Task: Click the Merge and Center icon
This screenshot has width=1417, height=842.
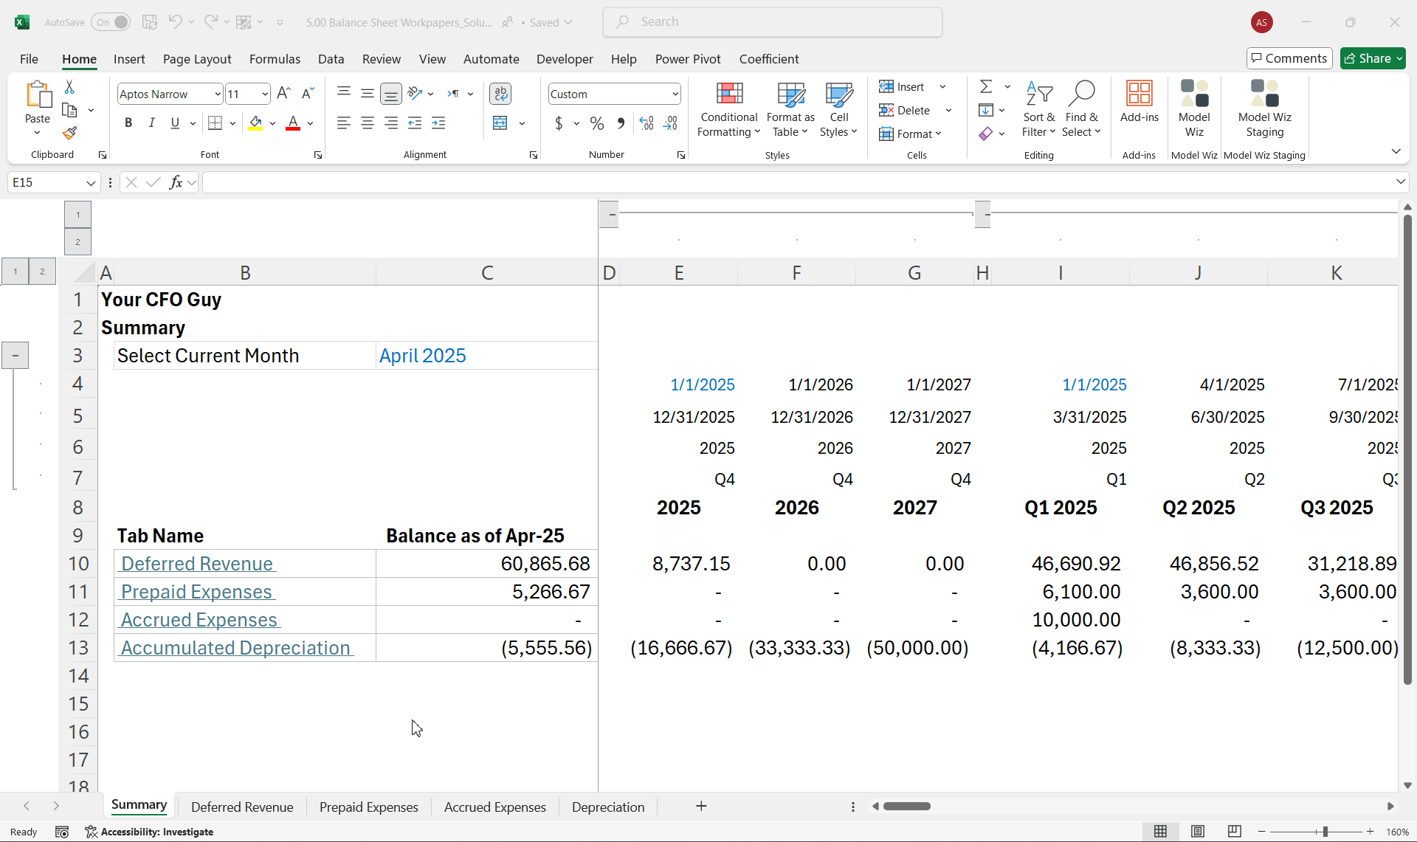Action: (x=500, y=122)
